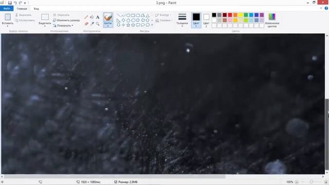Viewport: 329px width, 185px height.
Task: Activate Color 2 (Цвет 2) selector
Action: coord(206,21)
